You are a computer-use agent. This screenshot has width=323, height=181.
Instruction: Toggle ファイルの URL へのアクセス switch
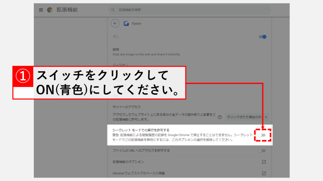pos(262,151)
